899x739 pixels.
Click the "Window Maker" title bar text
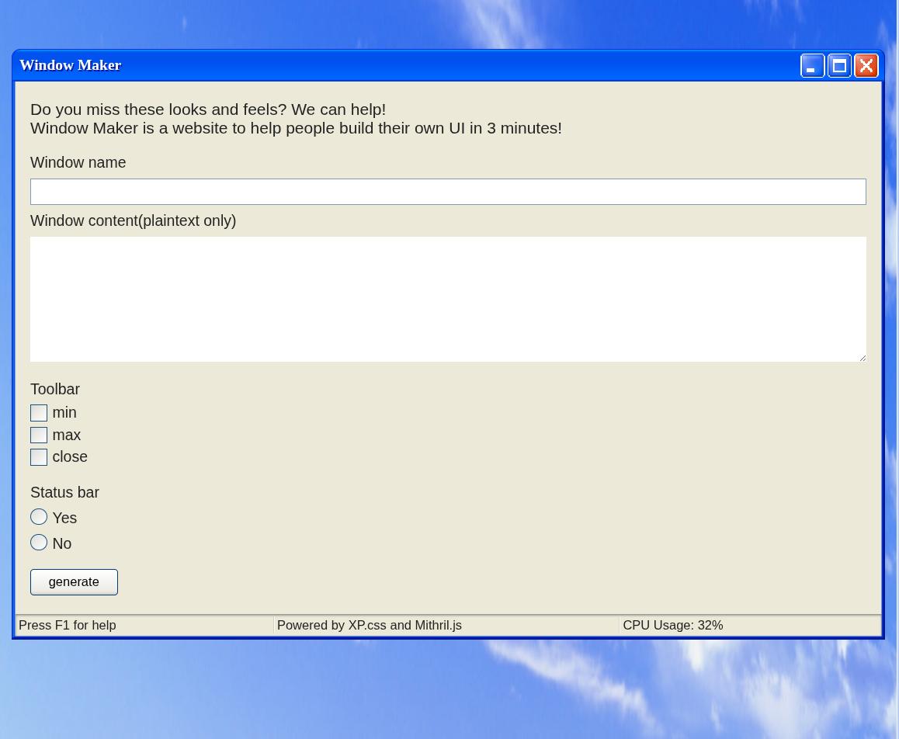(71, 65)
